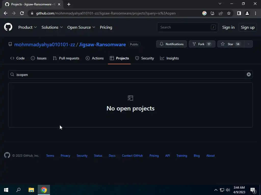
Task: Show hidden system tray icons
Action: 216,190
